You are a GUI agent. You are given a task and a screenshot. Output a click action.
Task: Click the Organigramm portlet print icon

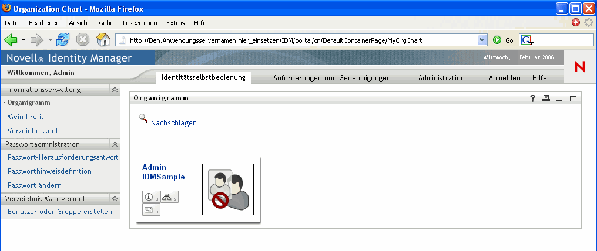tap(546, 99)
